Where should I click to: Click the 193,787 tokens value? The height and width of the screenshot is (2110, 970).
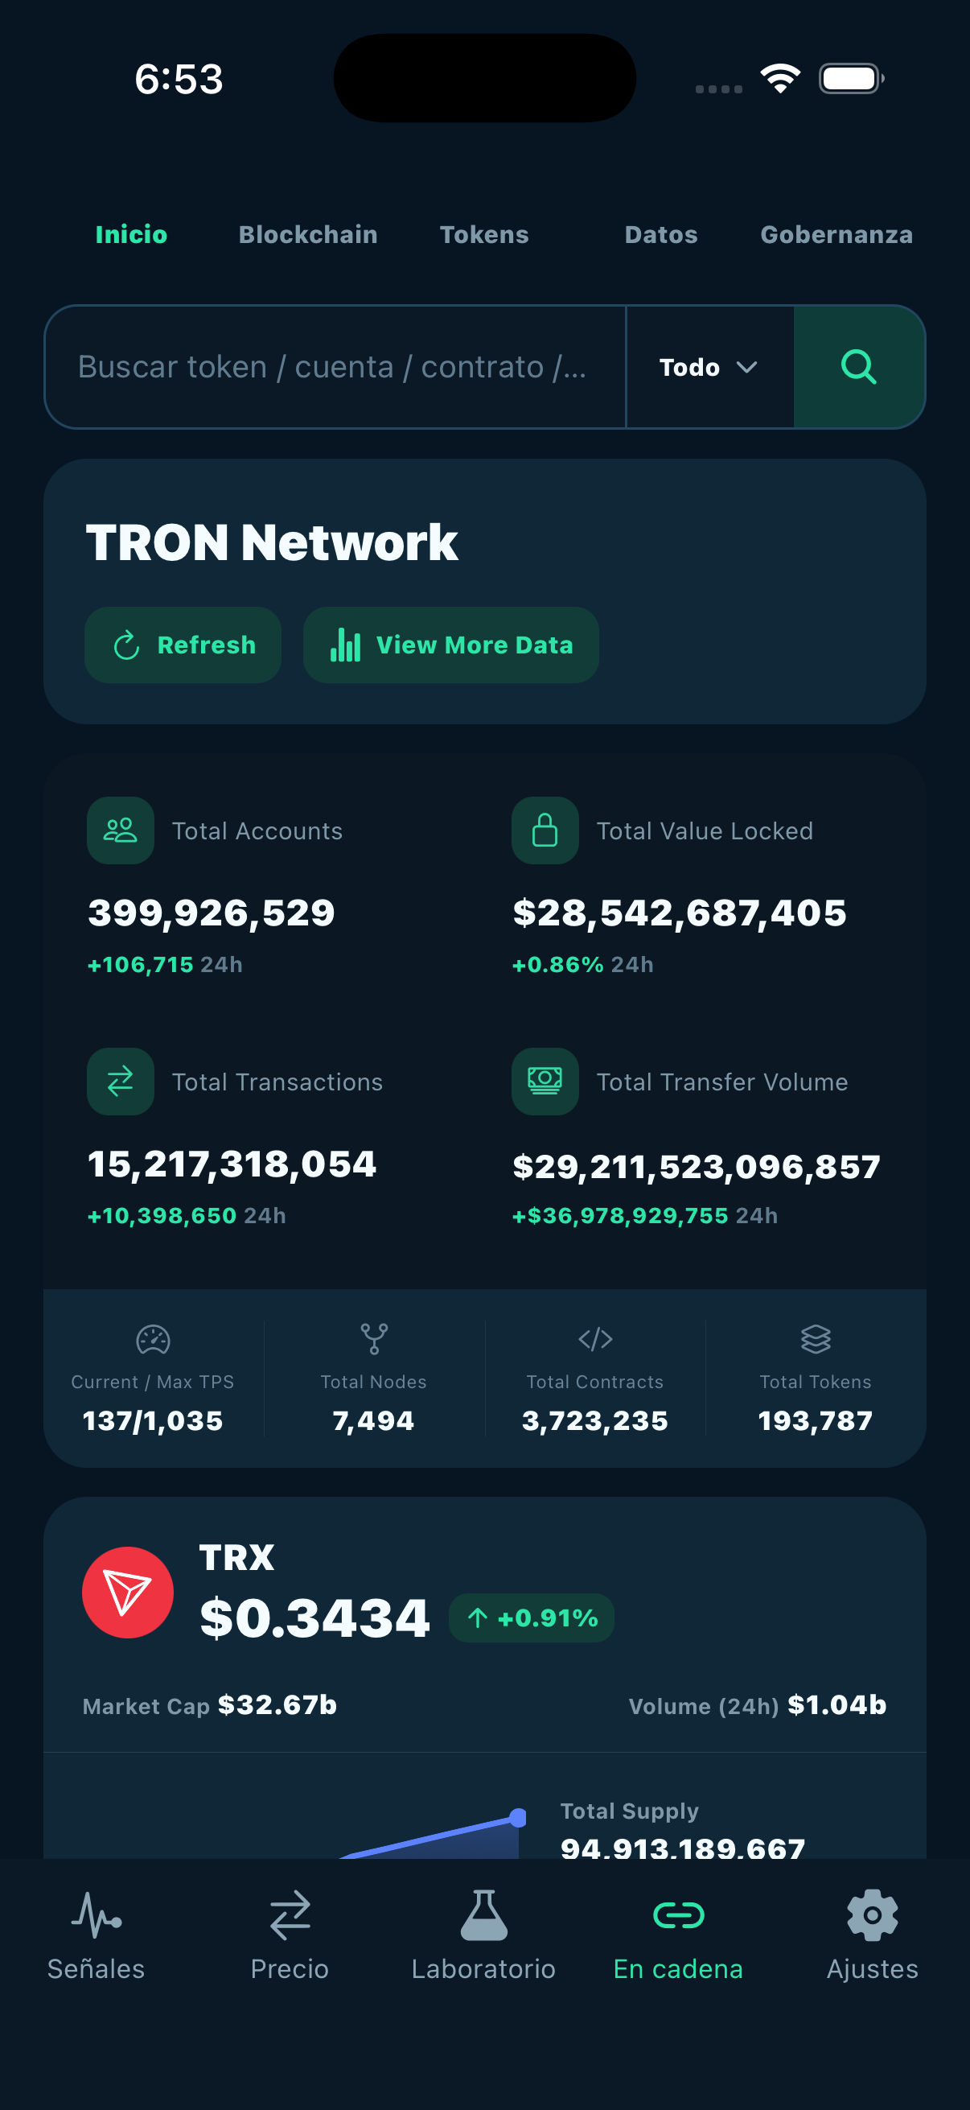816,1420
